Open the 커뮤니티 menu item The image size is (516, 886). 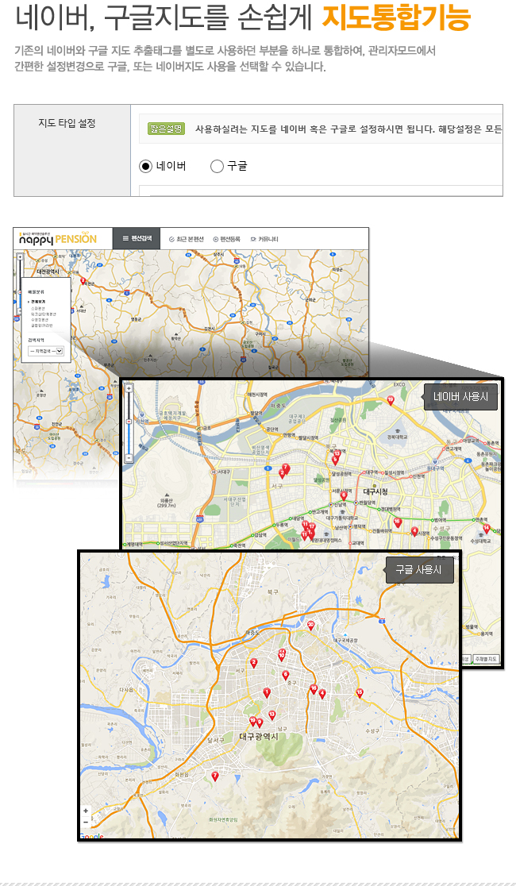[264, 239]
